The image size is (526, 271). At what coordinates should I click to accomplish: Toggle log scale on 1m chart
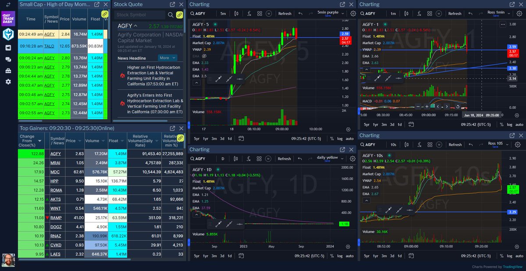pyautogui.click(x=510, y=125)
